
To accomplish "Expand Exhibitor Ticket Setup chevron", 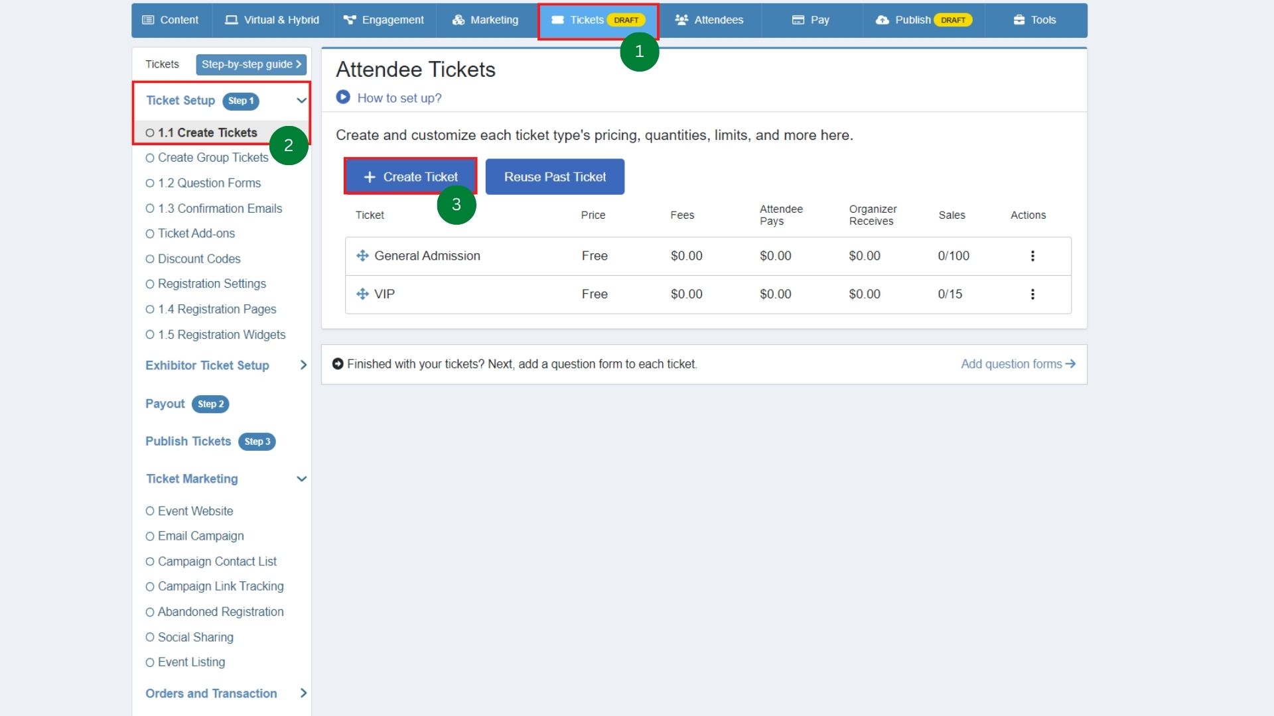I will [x=303, y=365].
